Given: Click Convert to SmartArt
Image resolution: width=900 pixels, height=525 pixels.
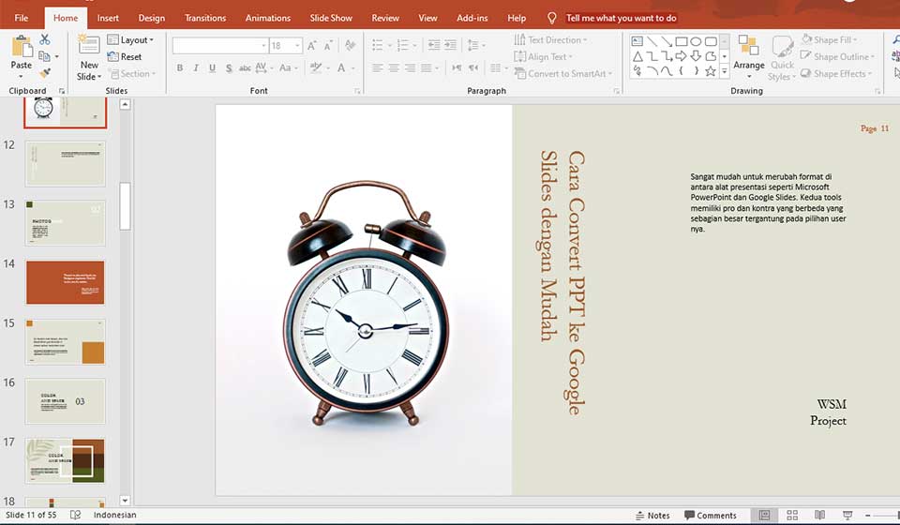Looking at the screenshot, I should [563, 73].
